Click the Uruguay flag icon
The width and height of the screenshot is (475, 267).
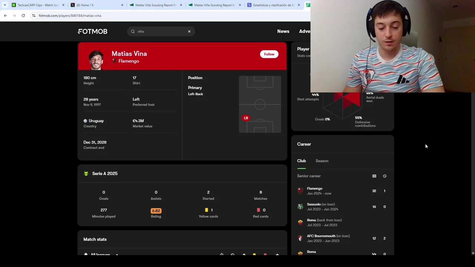coord(85,121)
